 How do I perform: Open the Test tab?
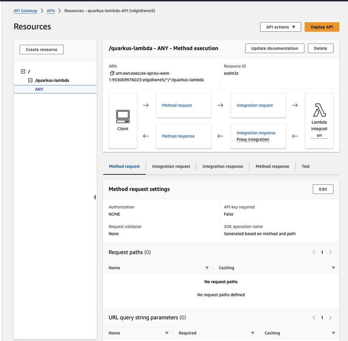pos(306,167)
